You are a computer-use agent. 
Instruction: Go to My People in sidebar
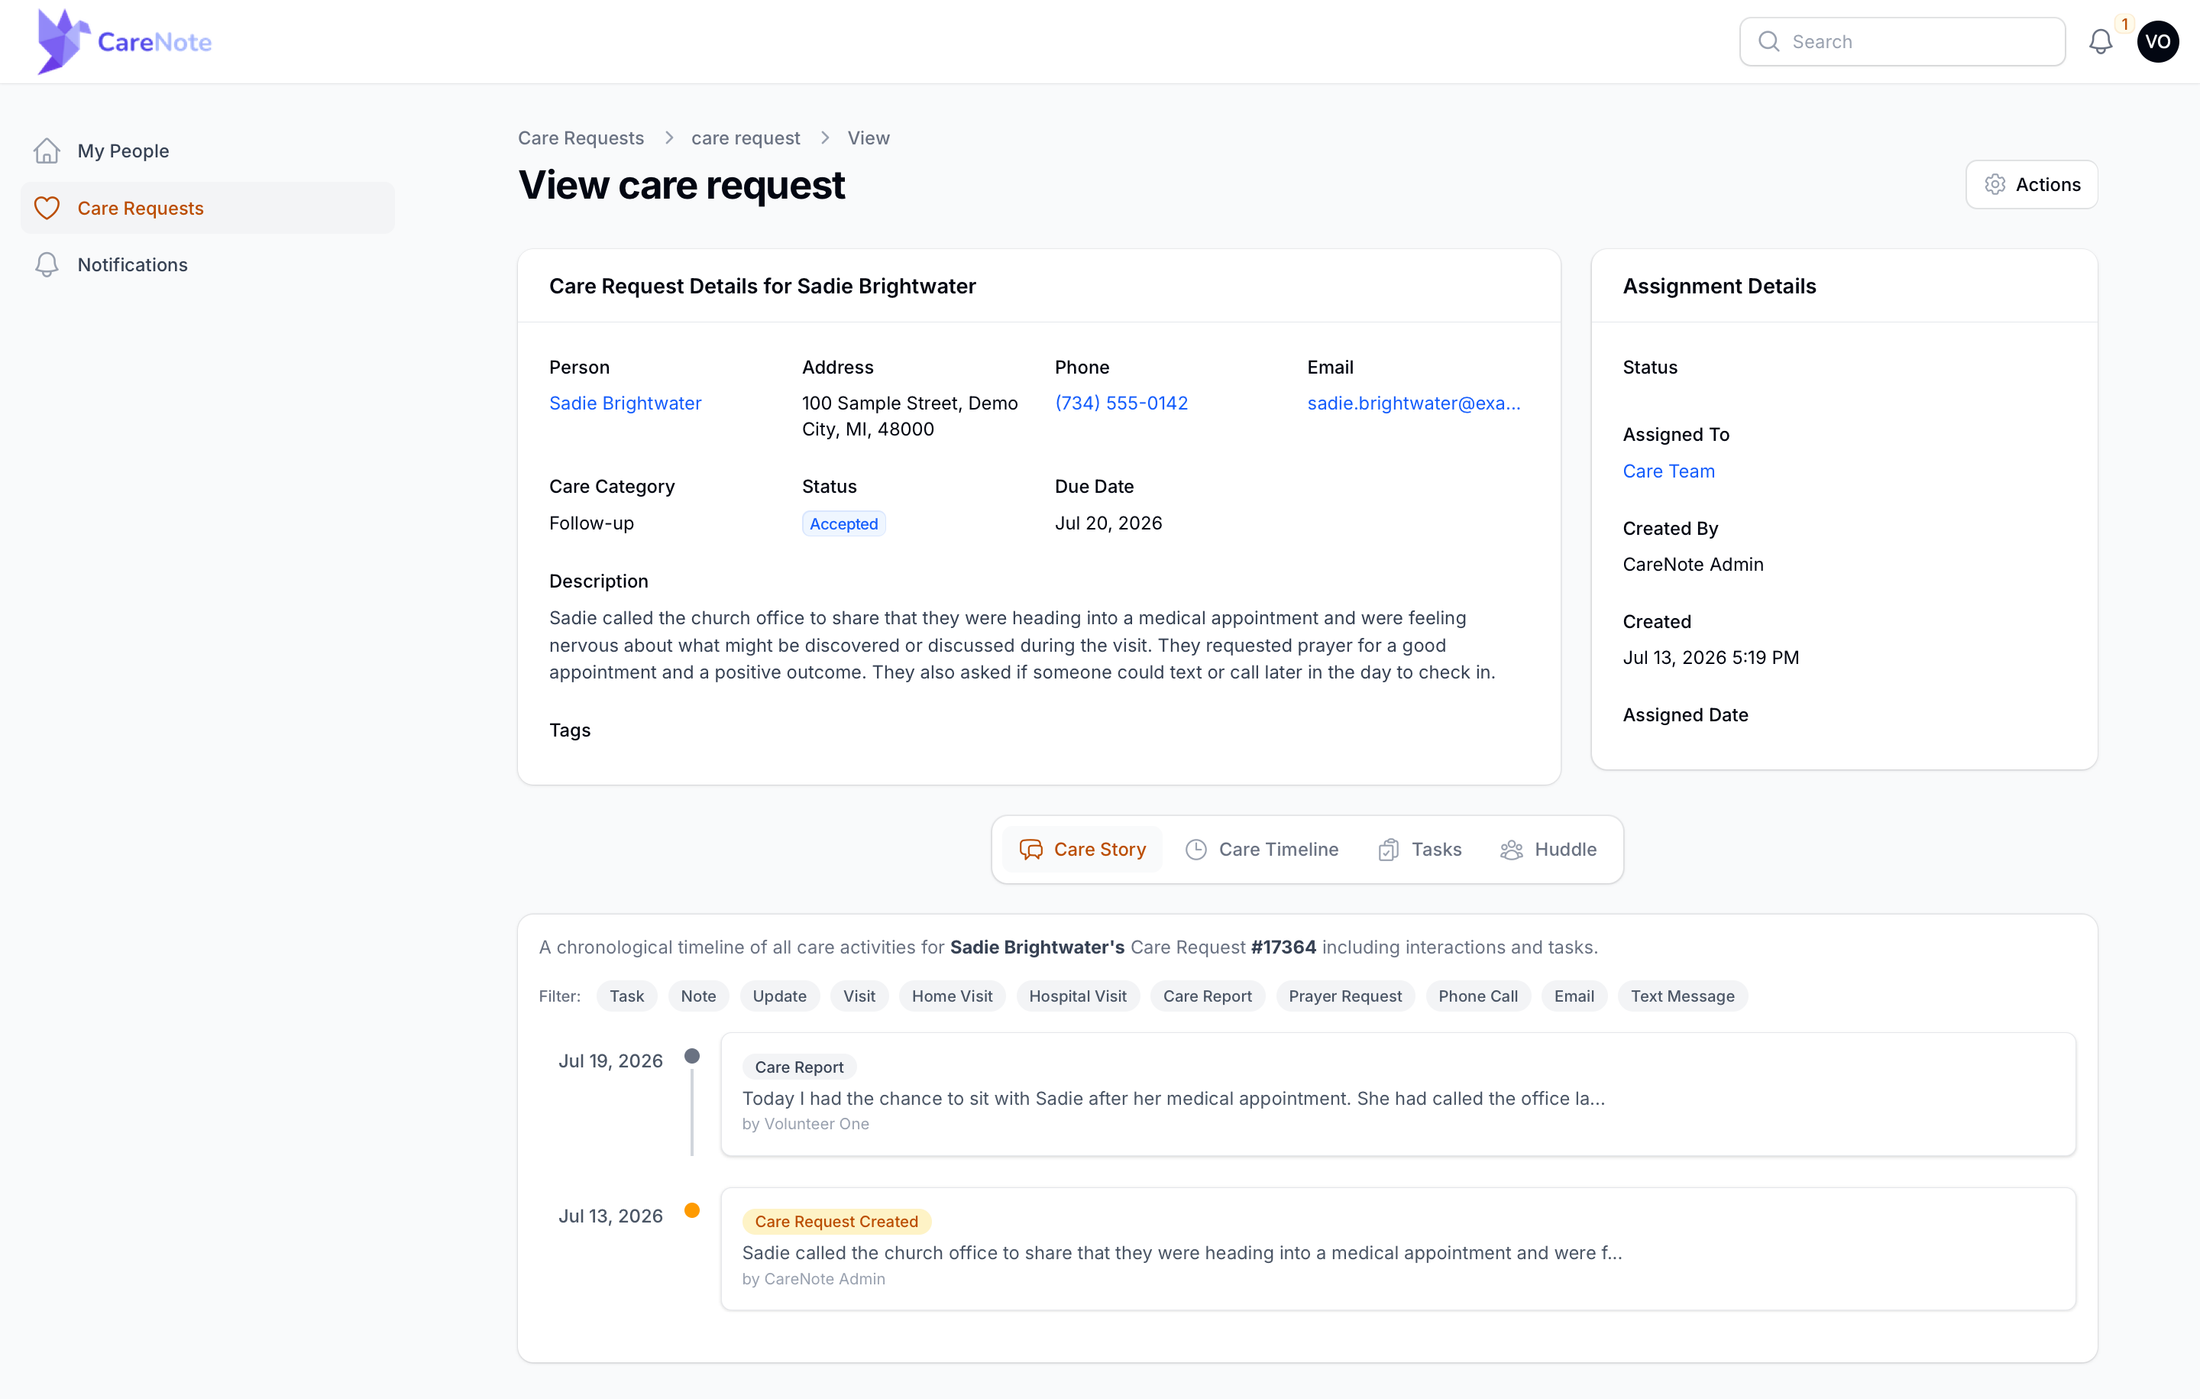[x=207, y=151]
